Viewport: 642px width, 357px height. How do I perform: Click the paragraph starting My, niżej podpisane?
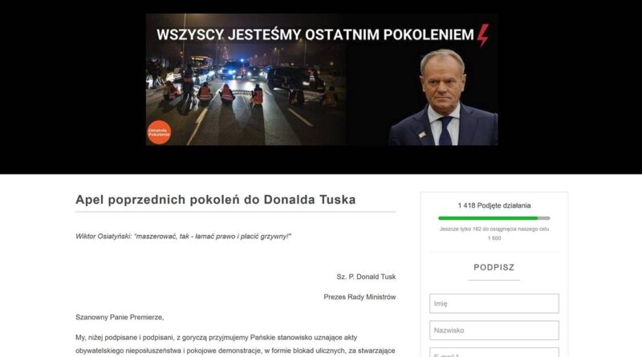click(235, 344)
